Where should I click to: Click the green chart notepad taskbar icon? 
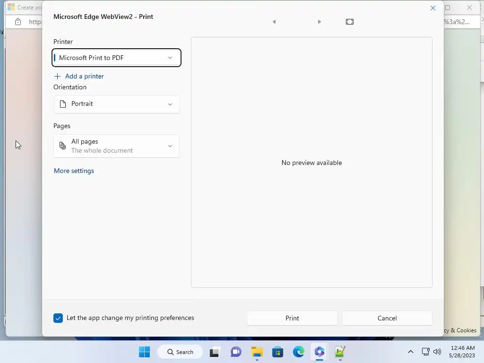[340, 352]
